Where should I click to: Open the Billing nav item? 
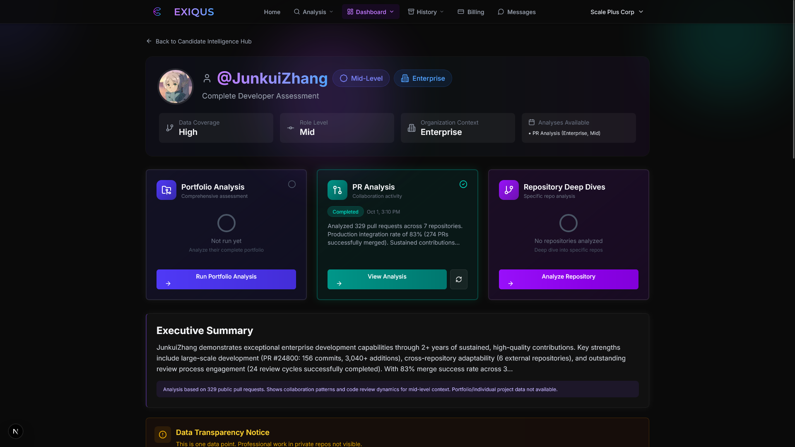click(471, 12)
